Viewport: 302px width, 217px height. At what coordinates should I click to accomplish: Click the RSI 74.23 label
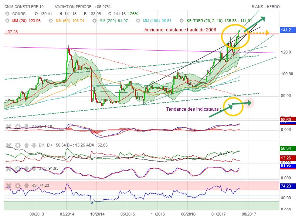(40, 186)
